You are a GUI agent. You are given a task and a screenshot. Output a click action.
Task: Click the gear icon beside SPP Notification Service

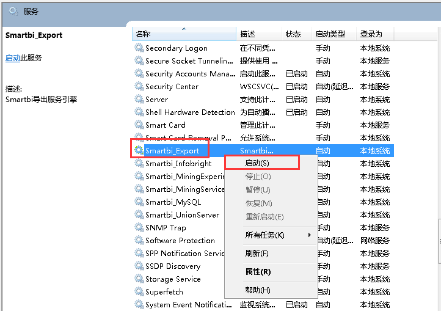(x=139, y=253)
